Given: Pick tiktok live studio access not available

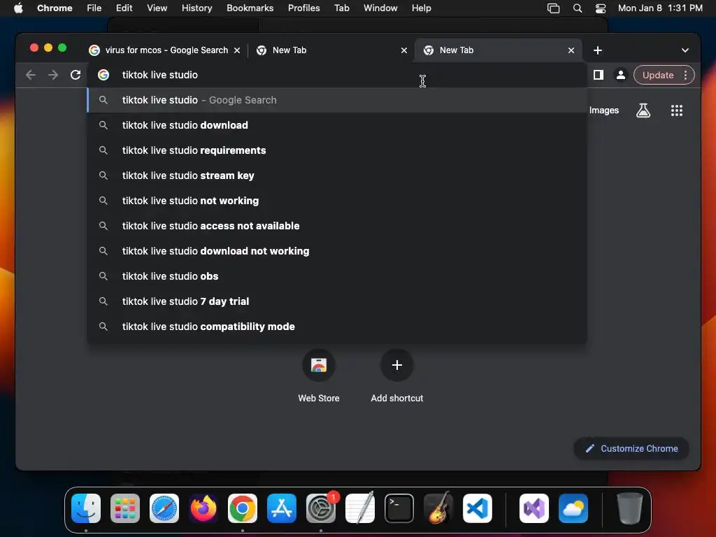Looking at the screenshot, I should pyautogui.click(x=337, y=226).
